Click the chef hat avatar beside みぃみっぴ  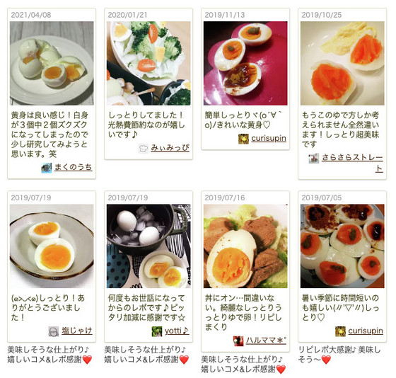(143, 148)
